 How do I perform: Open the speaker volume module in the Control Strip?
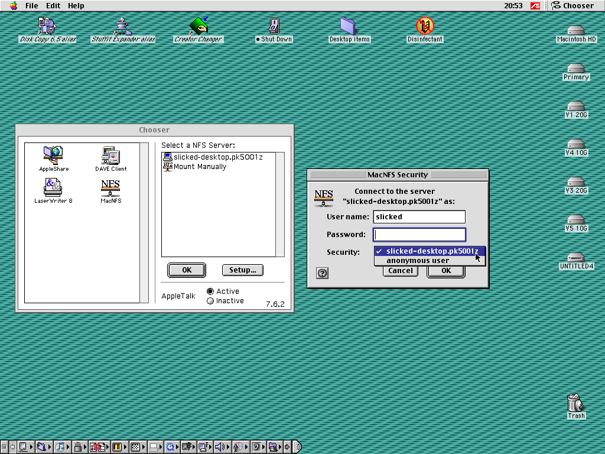coord(222,447)
